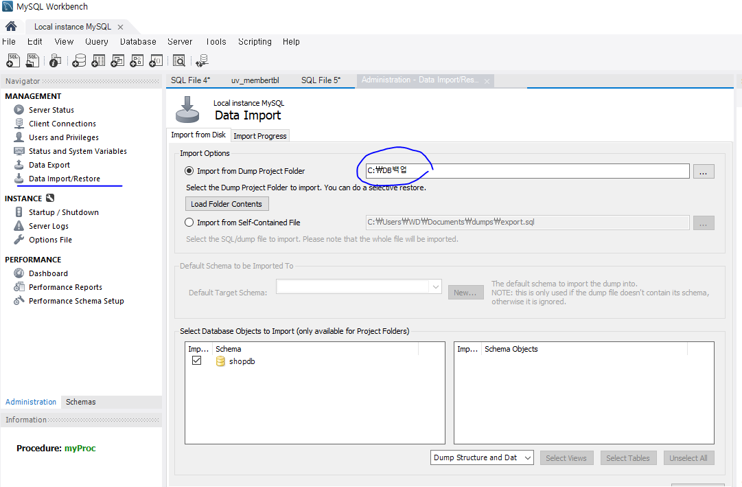Open Data Export page
The height and width of the screenshot is (487, 742).
(49, 165)
